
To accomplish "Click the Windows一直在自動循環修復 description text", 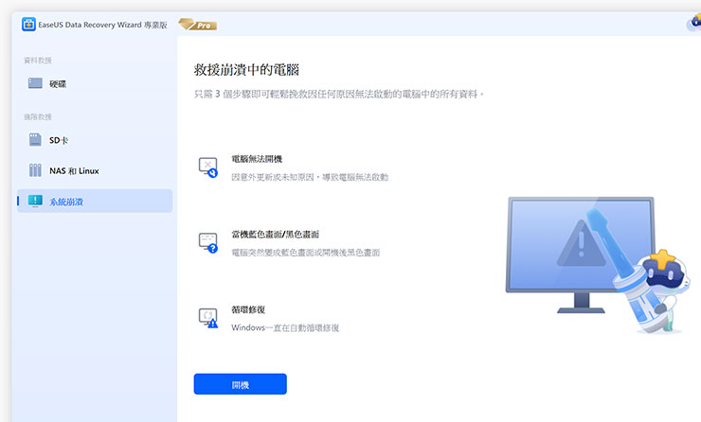I will coord(285,327).
